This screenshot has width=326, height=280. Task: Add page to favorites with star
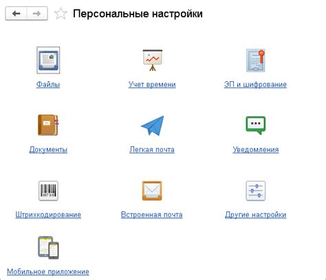coord(61,14)
